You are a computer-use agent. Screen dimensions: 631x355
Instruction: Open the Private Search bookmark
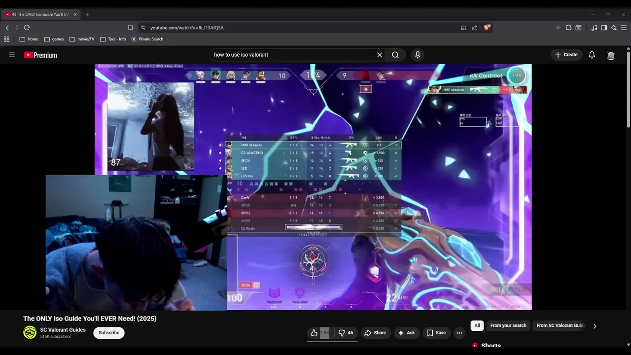click(x=147, y=39)
